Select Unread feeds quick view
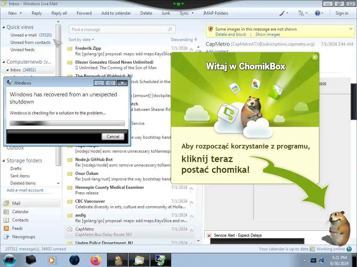The image size is (357, 267). [23, 50]
